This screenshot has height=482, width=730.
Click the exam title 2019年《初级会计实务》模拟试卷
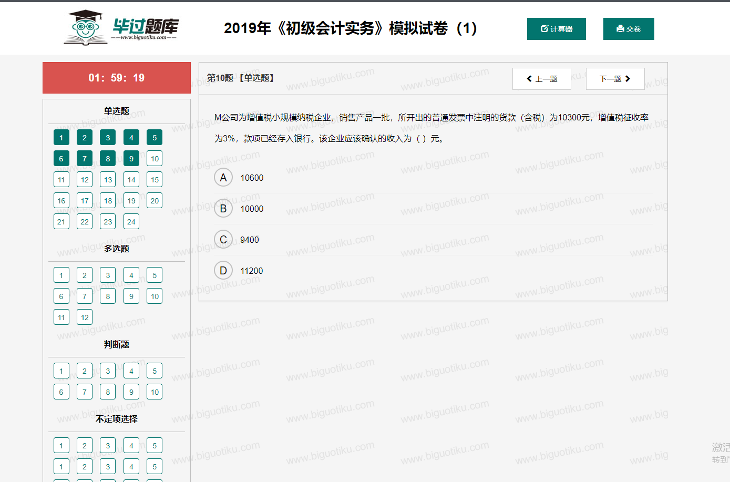(351, 28)
